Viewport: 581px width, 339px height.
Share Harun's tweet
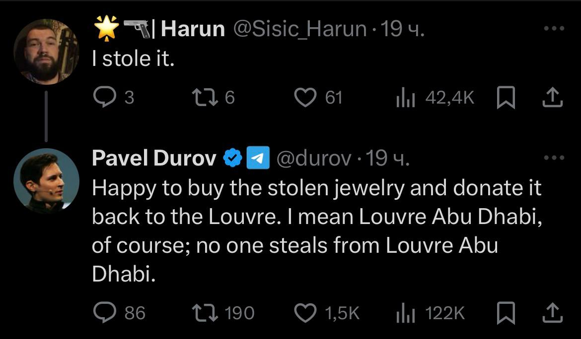click(x=553, y=98)
